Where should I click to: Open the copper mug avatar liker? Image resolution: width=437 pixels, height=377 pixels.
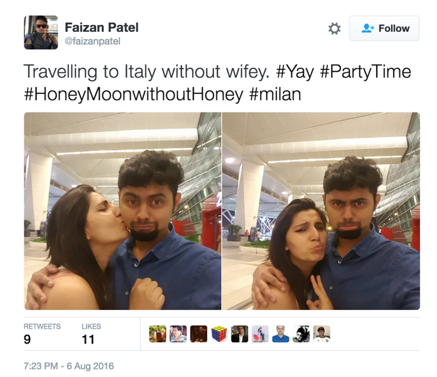(x=157, y=334)
